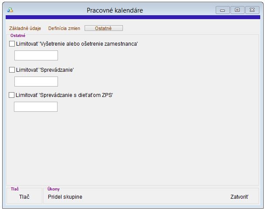Maximize the Pracovné kalendáre window

tap(237, 10)
